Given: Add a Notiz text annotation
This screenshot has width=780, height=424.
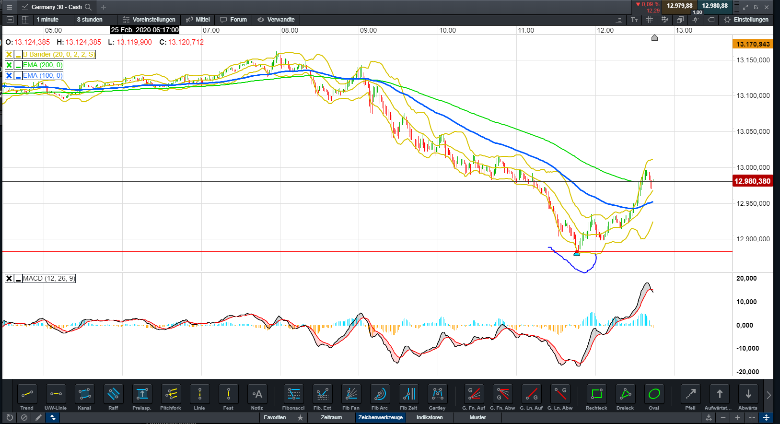Looking at the screenshot, I should [257, 394].
